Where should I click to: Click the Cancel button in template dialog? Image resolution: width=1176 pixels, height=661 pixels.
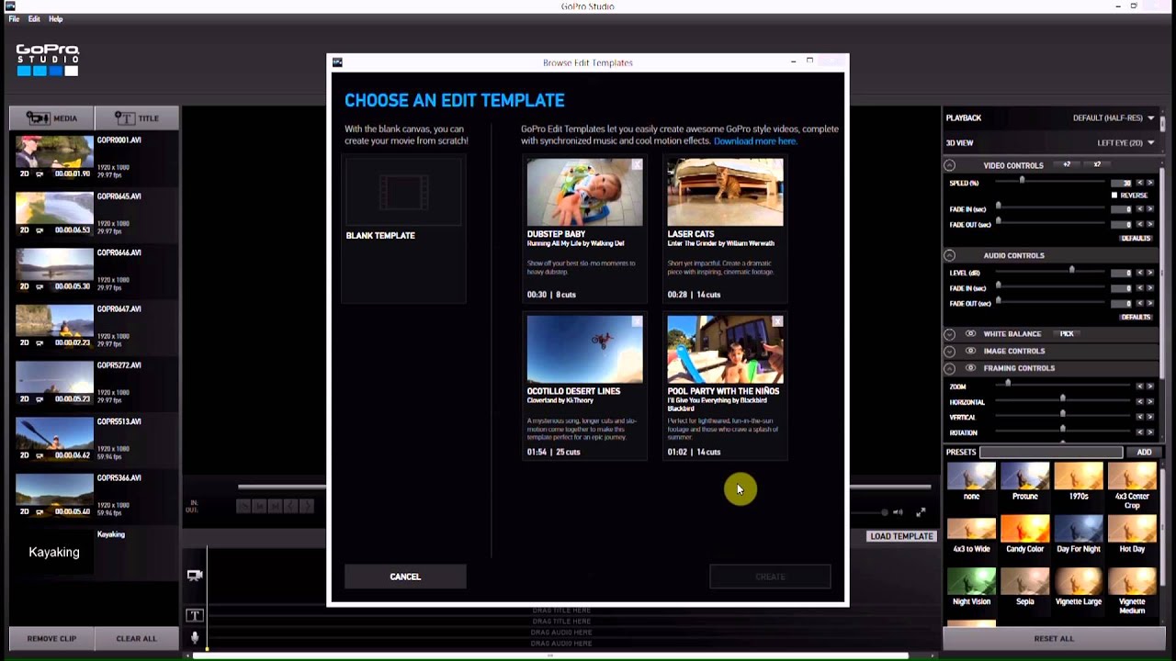pyautogui.click(x=405, y=577)
